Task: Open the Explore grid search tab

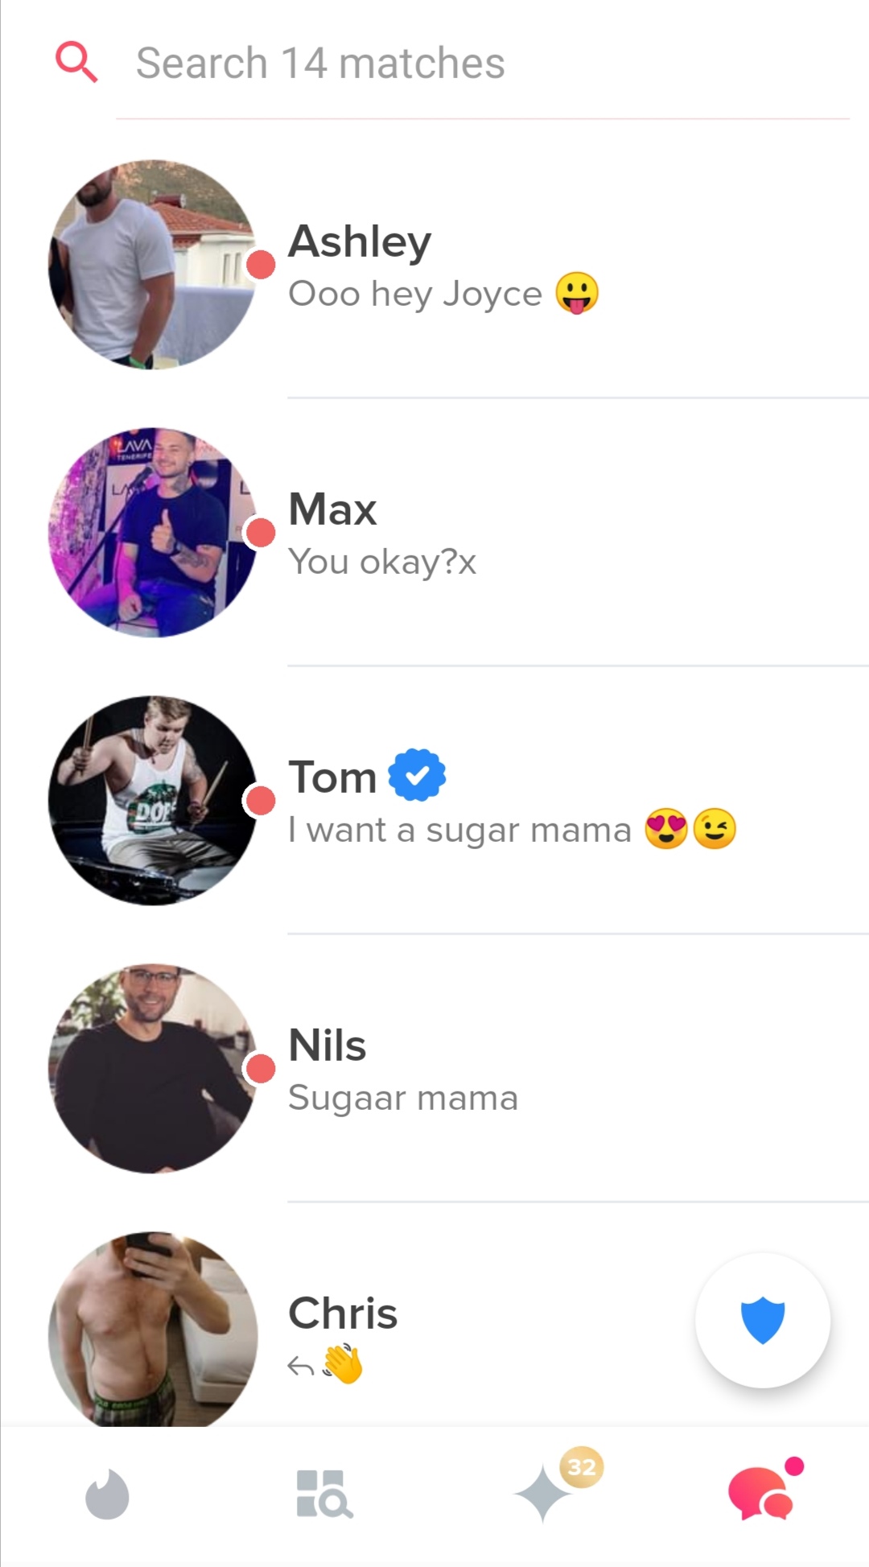Action: (x=324, y=1494)
